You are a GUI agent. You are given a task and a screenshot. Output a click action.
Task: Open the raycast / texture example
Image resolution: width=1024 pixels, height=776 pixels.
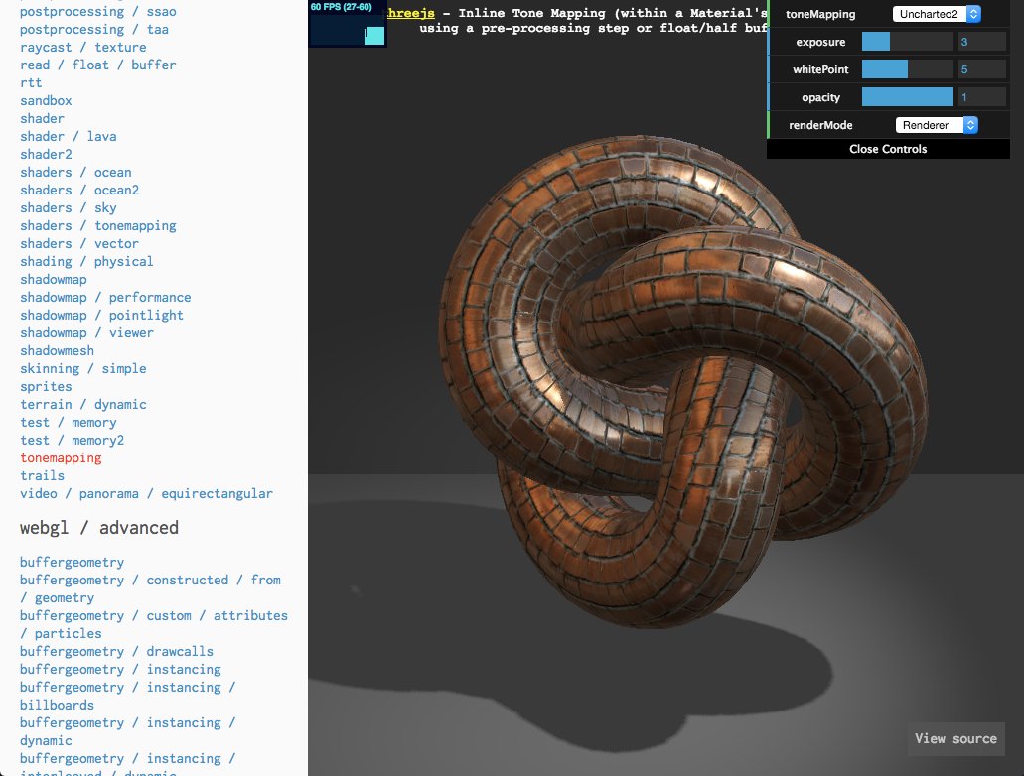point(83,47)
